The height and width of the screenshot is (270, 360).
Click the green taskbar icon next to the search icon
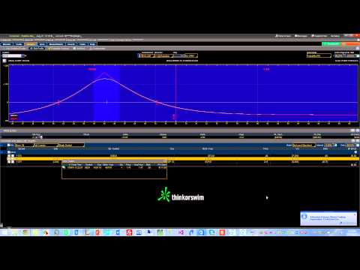click(x=66, y=232)
